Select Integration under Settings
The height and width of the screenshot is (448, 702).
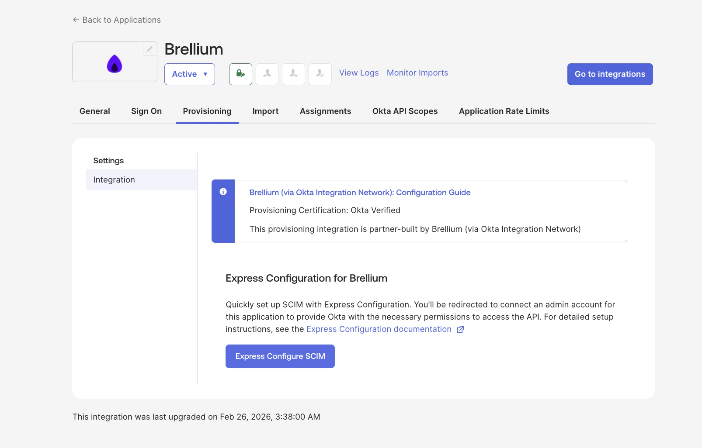114,179
